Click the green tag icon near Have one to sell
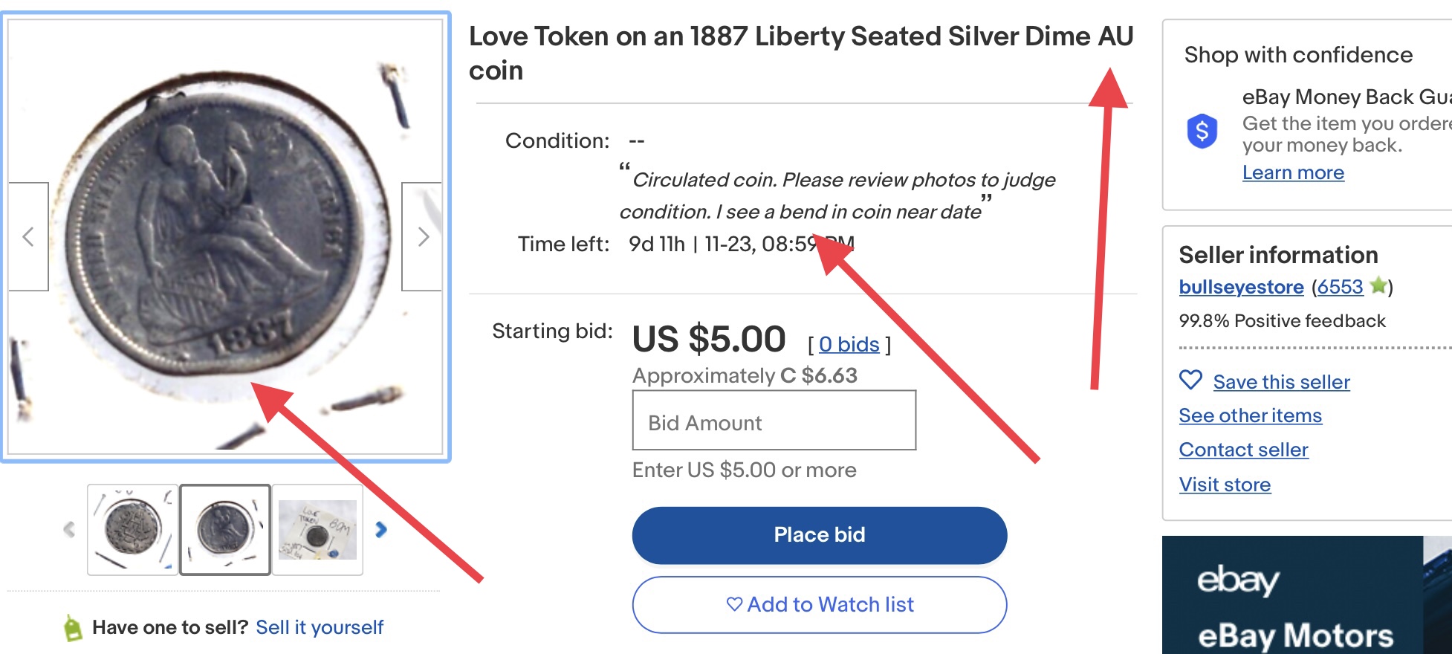The width and height of the screenshot is (1452, 654). coord(73,628)
